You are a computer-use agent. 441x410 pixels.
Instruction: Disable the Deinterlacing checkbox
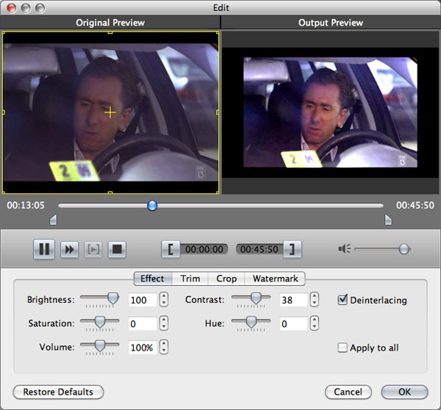click(x=343, y=300)
